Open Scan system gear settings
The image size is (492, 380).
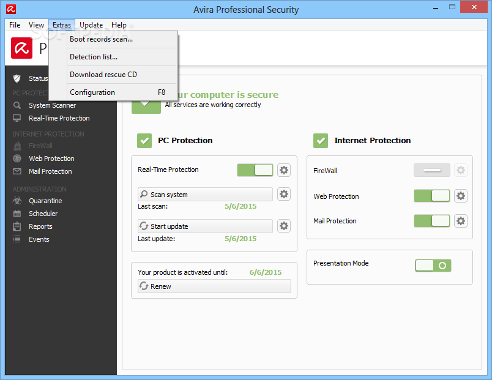[x=284, y=194]
